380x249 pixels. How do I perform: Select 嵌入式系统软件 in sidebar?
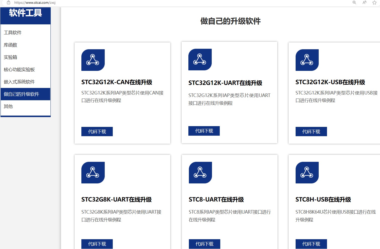click(26, 82)
